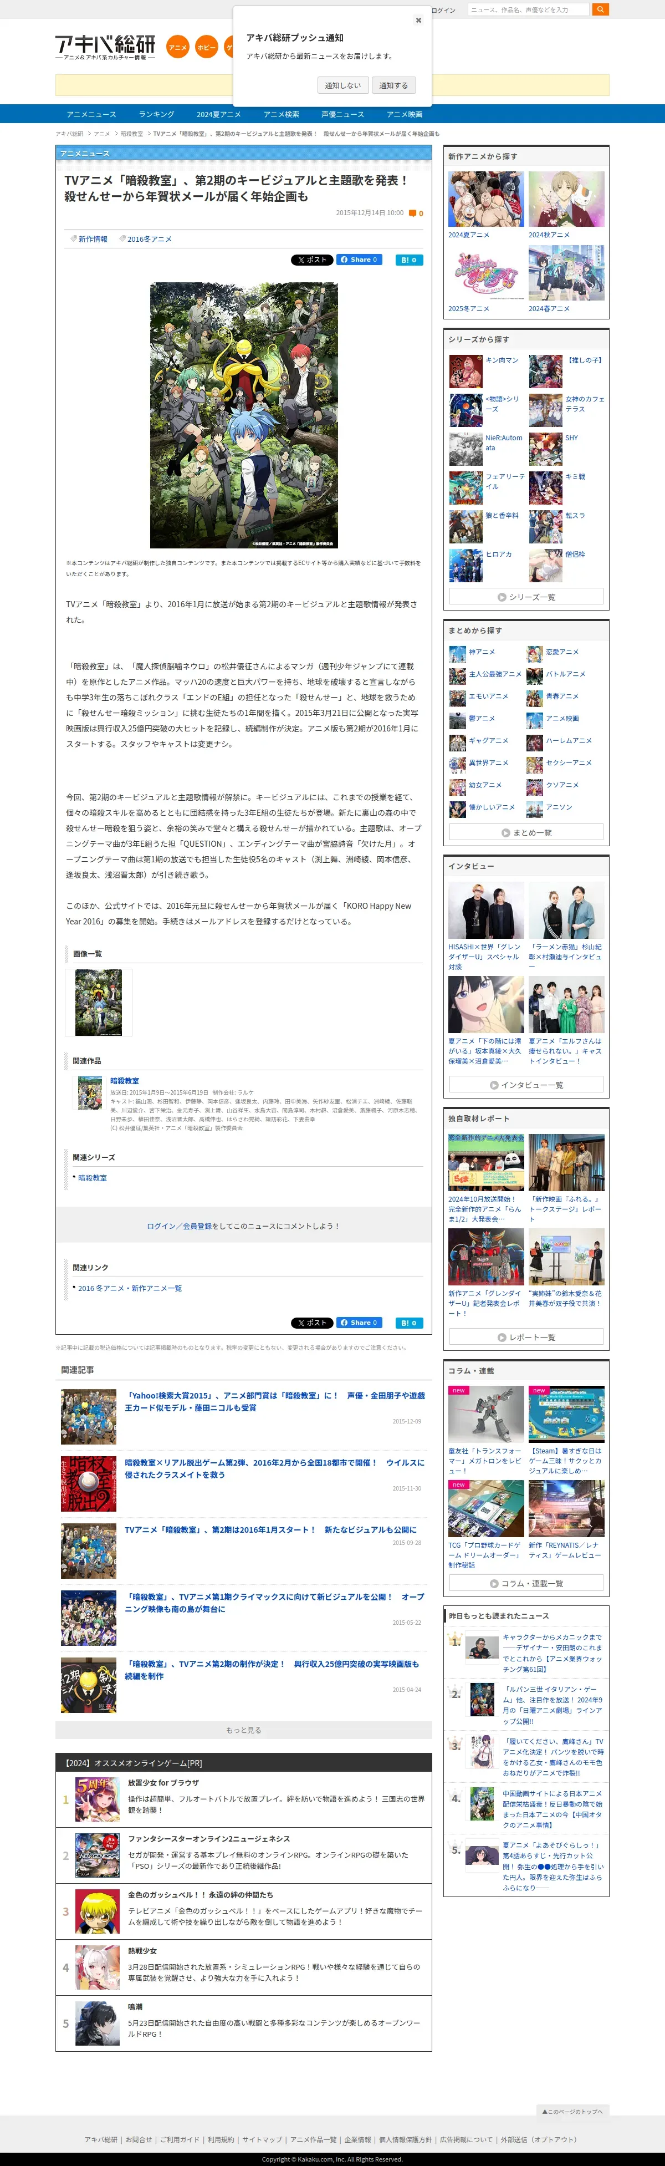This screenshot has width=665, height=2166.
Task: Open 重友社トランスフォーマー column thumbnail
Action: 486,1414
